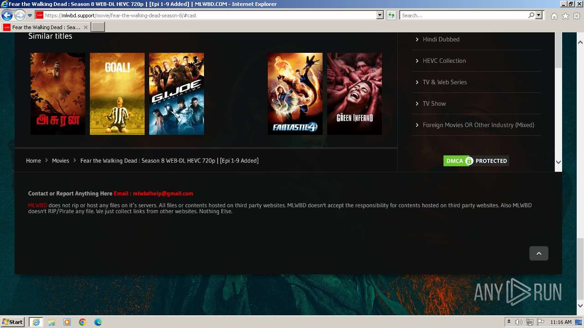This screenshot has width=584, height=328.
Task: Click the outer window scrollbar up arrow
Action: click(x=580, y=42)
